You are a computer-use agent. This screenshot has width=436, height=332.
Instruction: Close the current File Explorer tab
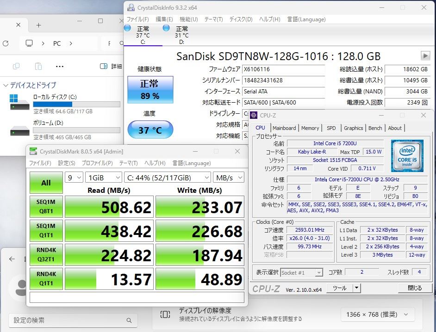coord(19,25)
